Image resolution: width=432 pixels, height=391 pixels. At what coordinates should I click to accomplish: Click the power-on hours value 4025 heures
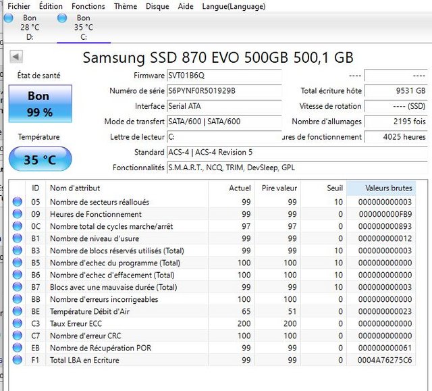pos(396,137)
